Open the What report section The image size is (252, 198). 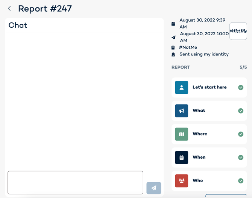pos(209,111)
